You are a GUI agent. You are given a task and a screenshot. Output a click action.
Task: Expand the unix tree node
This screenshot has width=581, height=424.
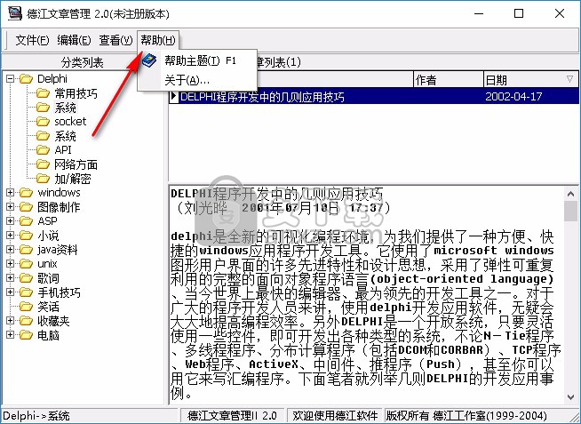pyautogui.click(x=11, y=263)
